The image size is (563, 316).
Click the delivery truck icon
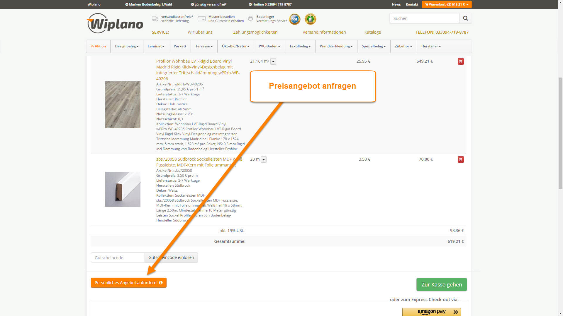tap(155, 19)
